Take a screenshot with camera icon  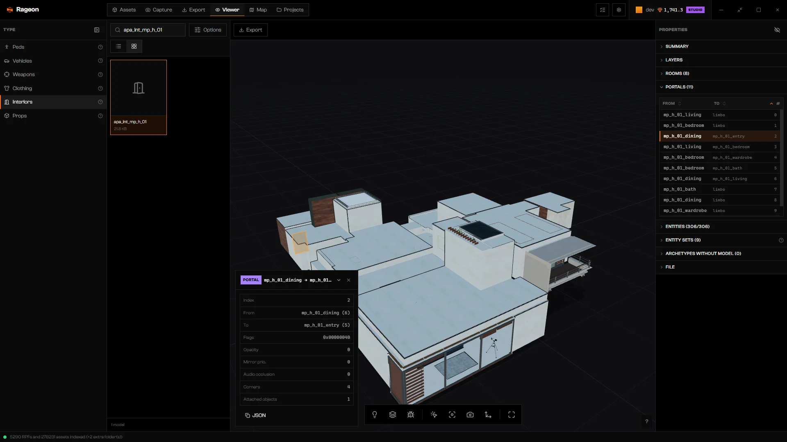click(470, 415)
